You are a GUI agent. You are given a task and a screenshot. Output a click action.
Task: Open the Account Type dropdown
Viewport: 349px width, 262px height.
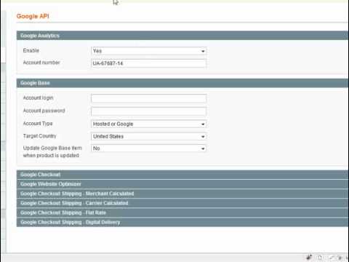(149, 124)
